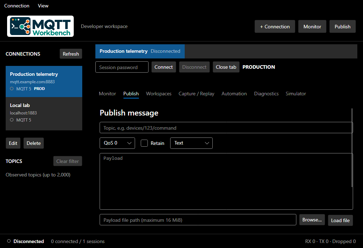Screen dimensions: 363x248
Task: Click the Topic input field
Action: 226,128
